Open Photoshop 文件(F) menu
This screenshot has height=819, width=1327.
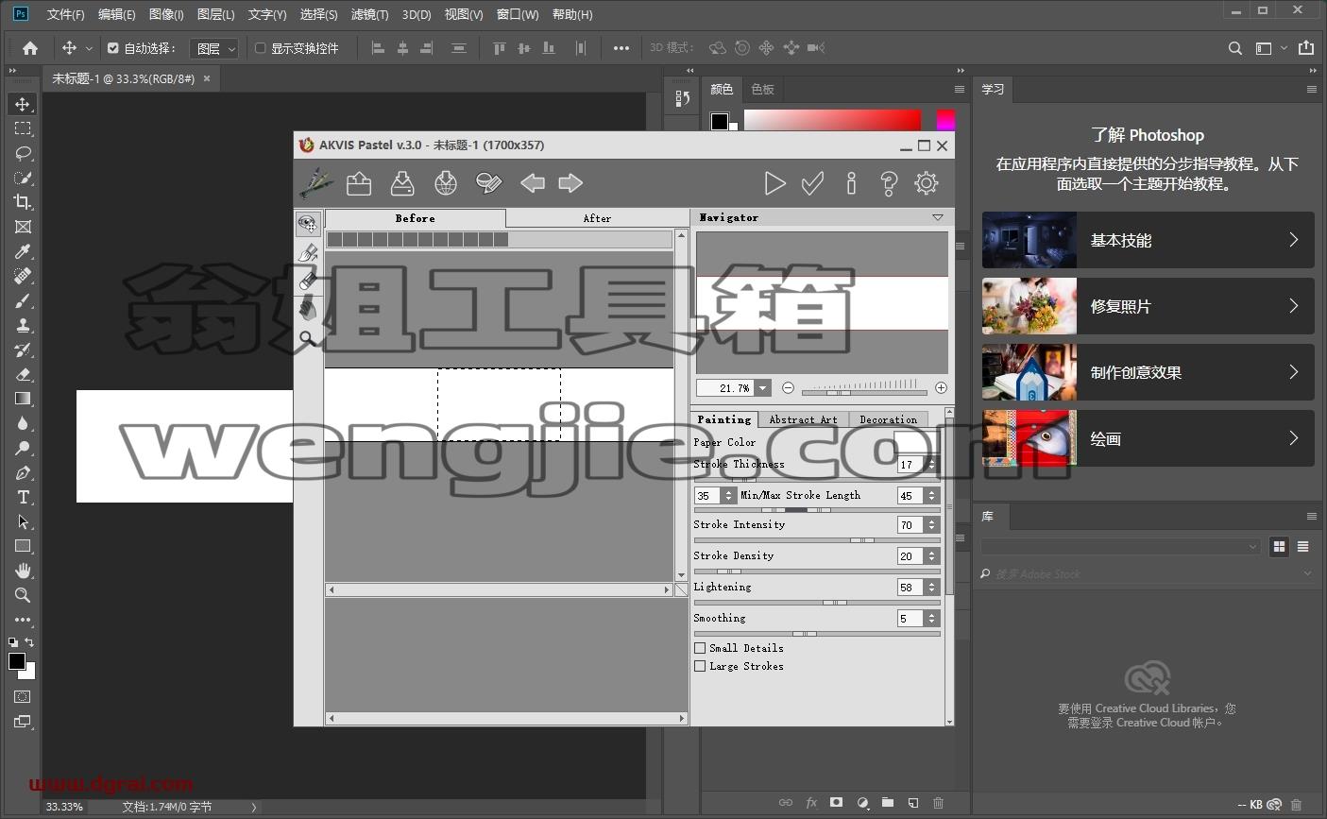pos(65,14)
